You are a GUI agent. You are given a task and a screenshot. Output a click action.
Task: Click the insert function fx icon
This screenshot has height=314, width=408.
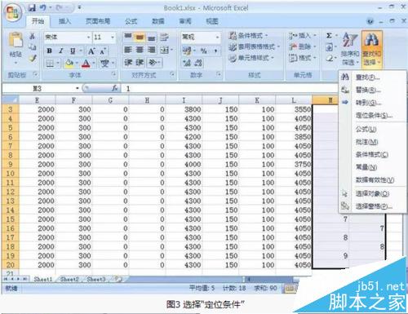(114, 88)
